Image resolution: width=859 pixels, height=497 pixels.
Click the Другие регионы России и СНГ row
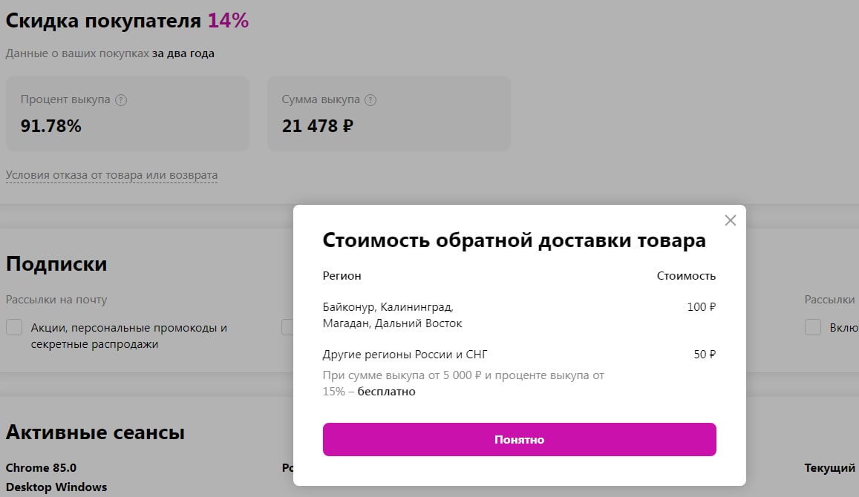405,355
